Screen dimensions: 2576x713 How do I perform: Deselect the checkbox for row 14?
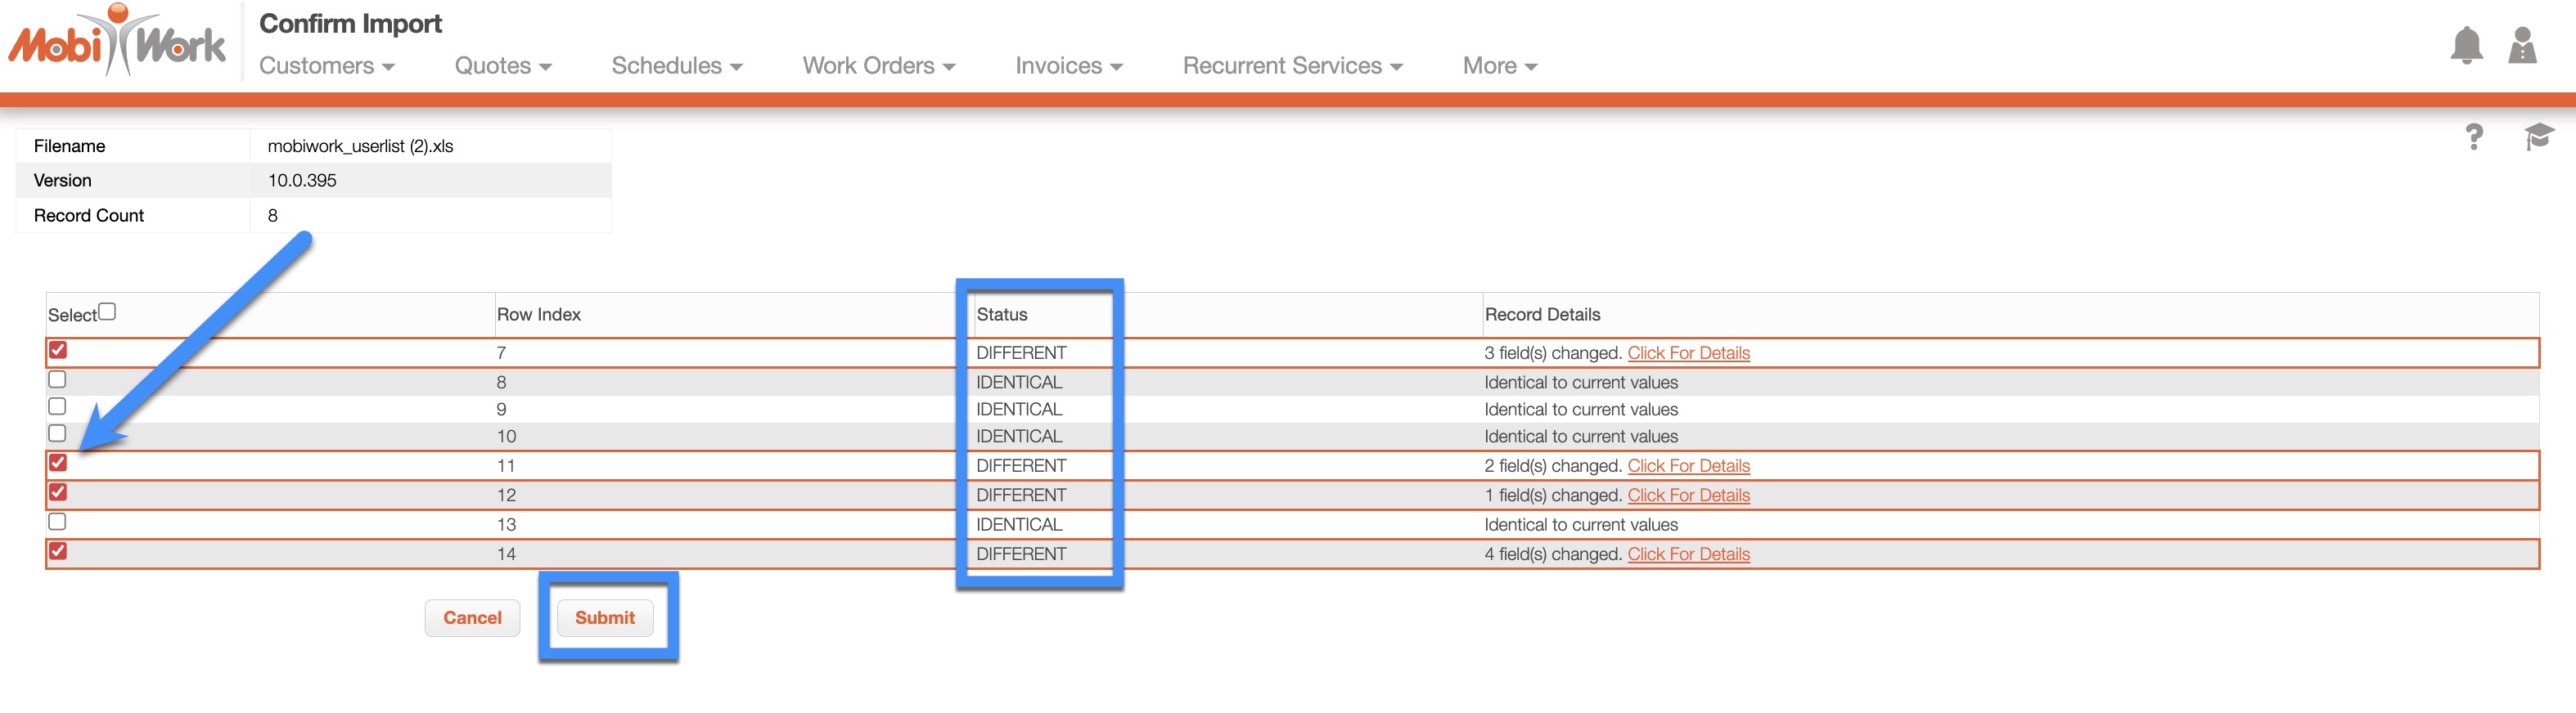point(58,551)
